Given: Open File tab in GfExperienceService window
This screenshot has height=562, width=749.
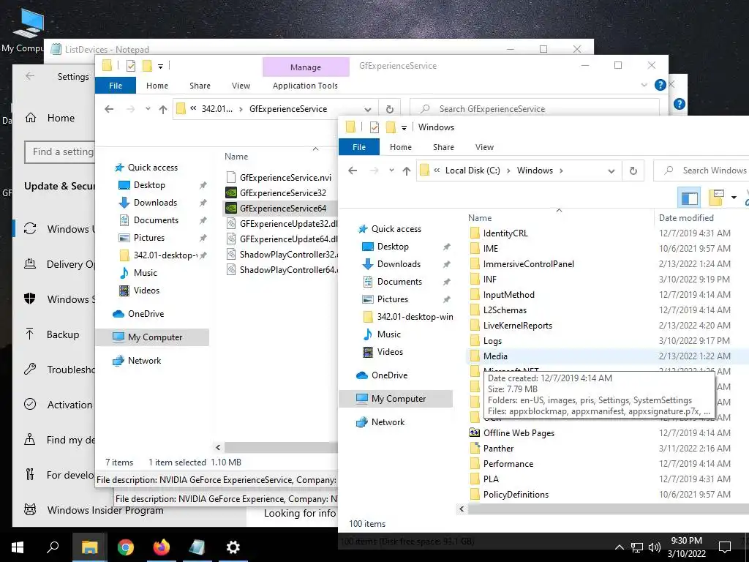Looking at the screenshot, I should (115, 86).
